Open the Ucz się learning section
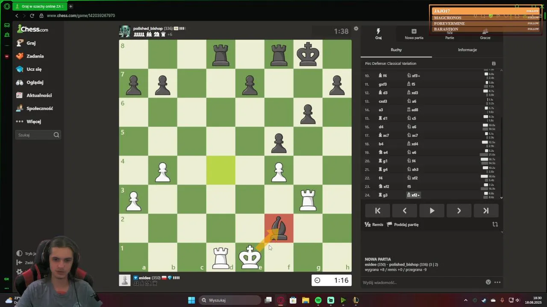 click(x=29, y=69)
